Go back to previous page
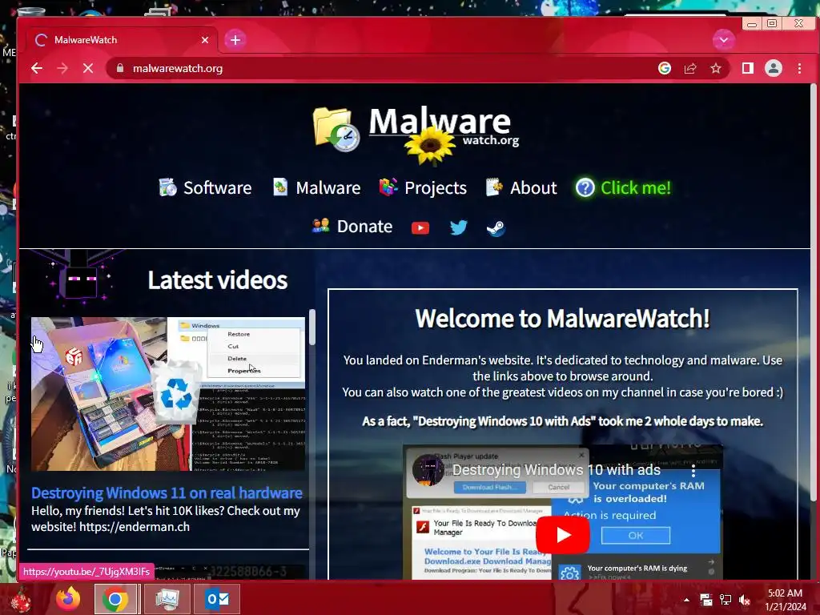 (x=37, y=69)
